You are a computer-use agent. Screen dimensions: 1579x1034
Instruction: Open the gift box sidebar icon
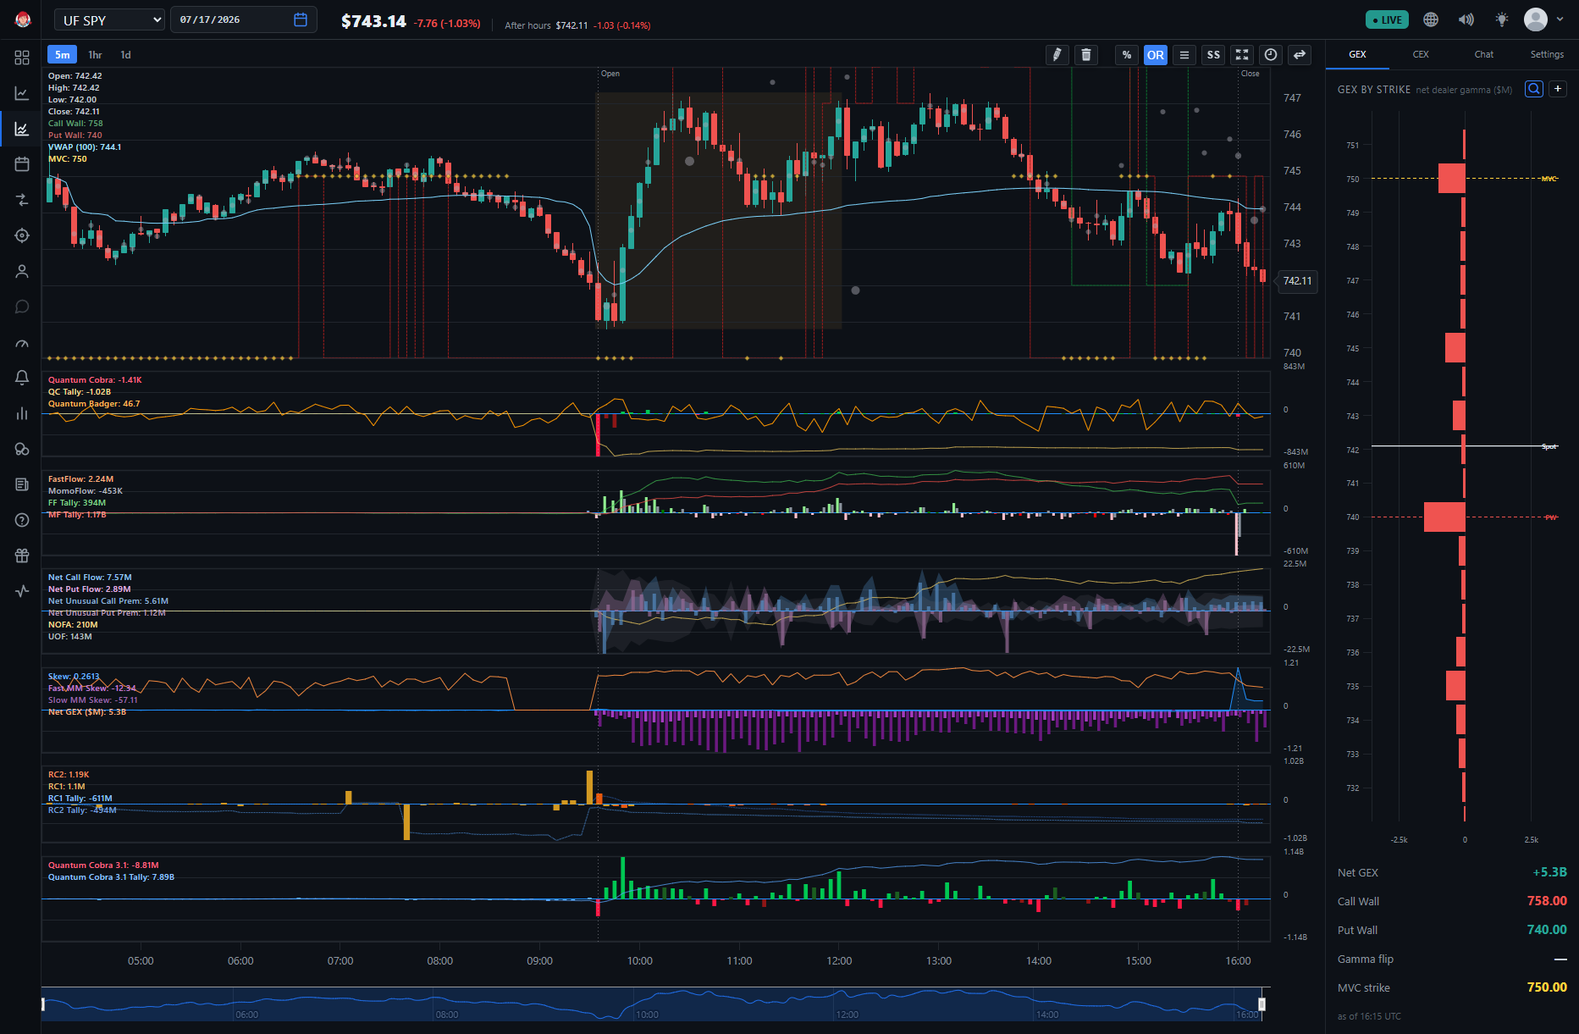[22, 556]
